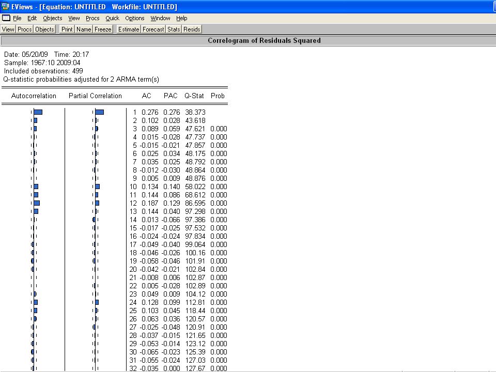Screen dimensions: 496x372
Task: Click the Prob column header
Action: [x=218, y=96]
